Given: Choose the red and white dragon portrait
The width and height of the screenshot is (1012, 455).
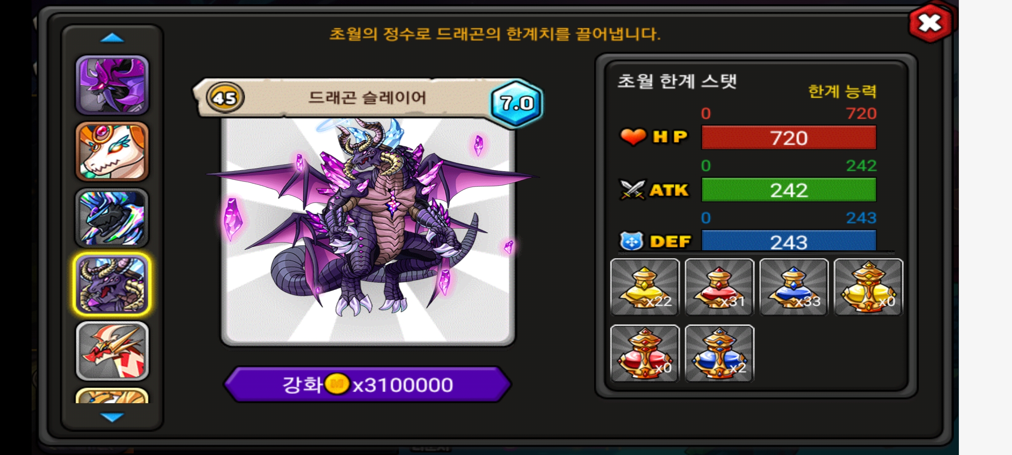Looking at the screenshot, I should pyautogui.click(x=112, y=351).
